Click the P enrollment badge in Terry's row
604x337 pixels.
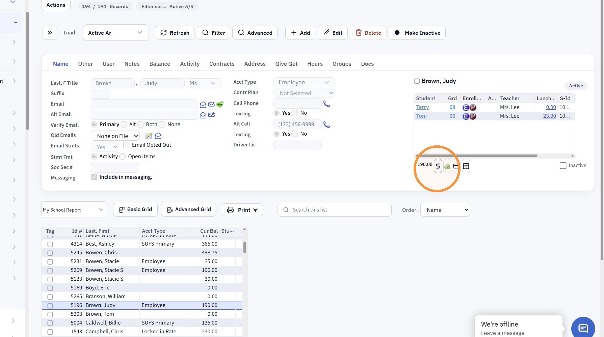(x=473, y=107)
